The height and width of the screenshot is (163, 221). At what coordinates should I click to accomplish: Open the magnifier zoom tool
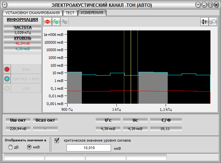click(x=213, y=21)
